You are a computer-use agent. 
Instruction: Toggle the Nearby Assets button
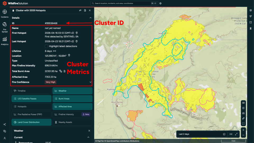[72, 122]
